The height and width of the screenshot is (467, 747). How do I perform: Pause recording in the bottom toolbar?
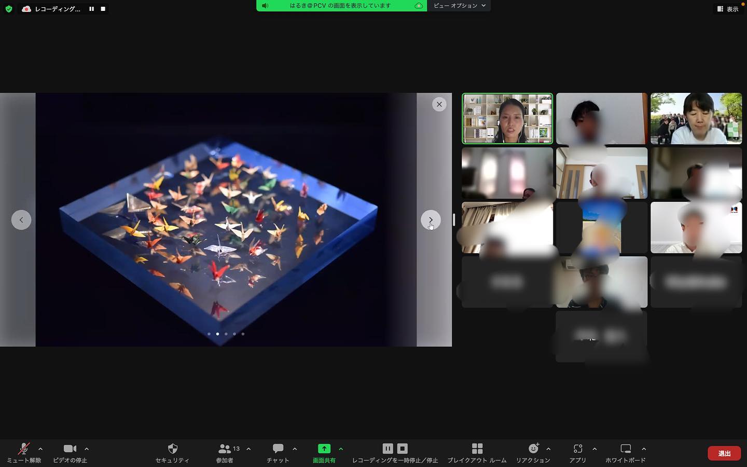click(388, 449)
